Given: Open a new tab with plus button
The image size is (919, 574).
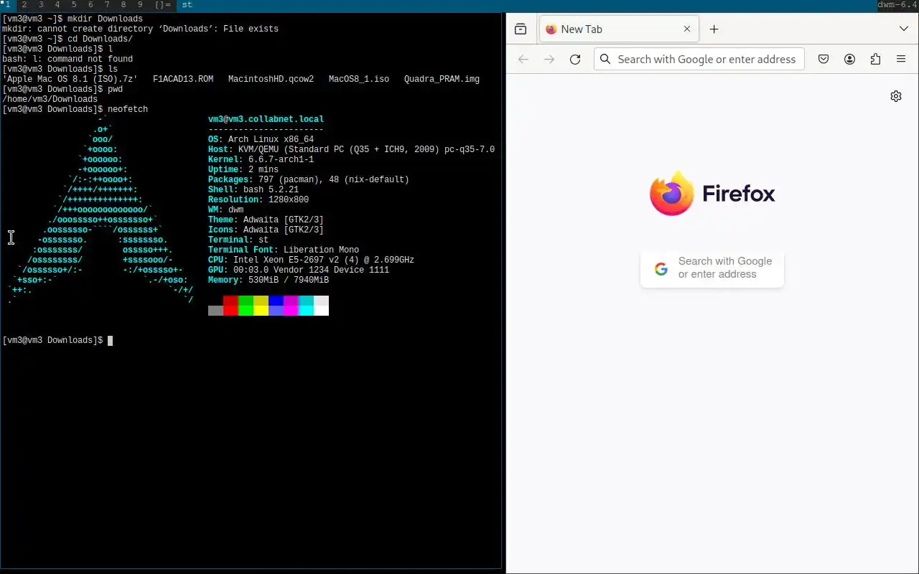Looking at the screenshot, I should point(714,29).
